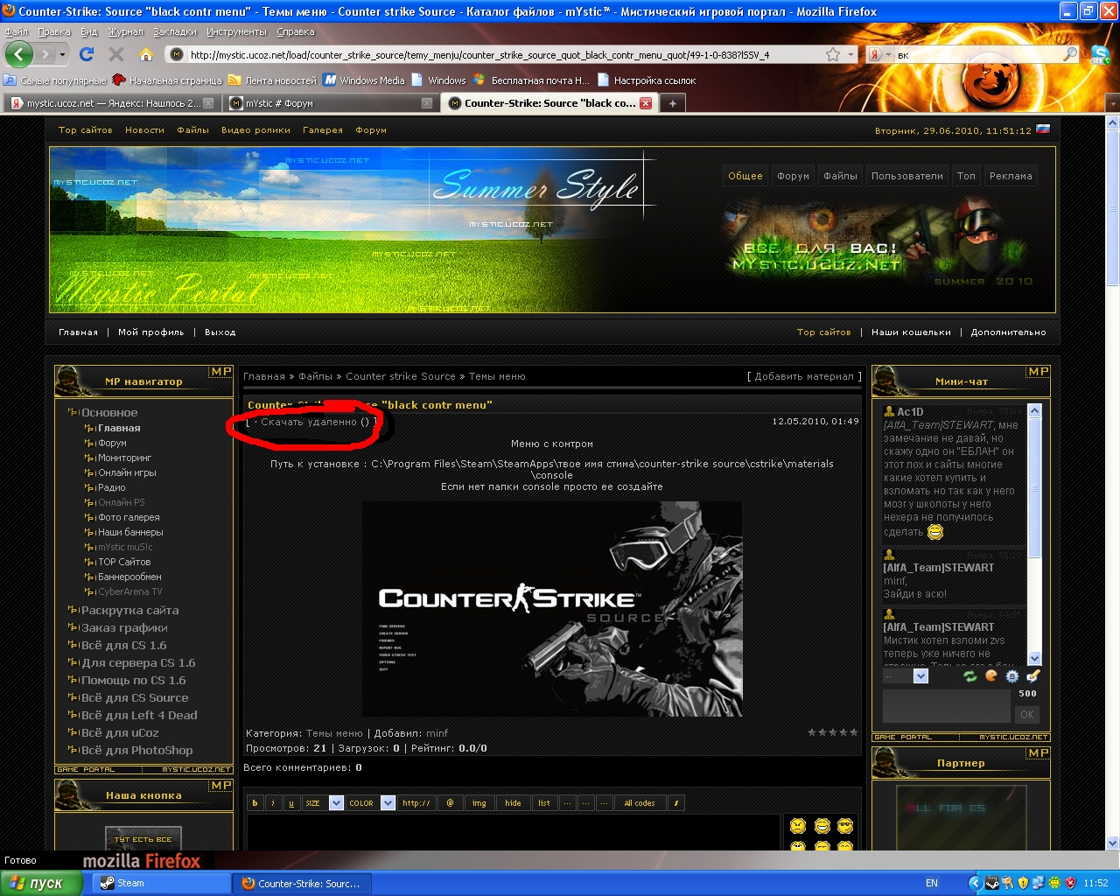This screenshot has height=896, width=1120.
Task: Open the Файл menu
Action: pyautogui.click(x=16, y=31)
